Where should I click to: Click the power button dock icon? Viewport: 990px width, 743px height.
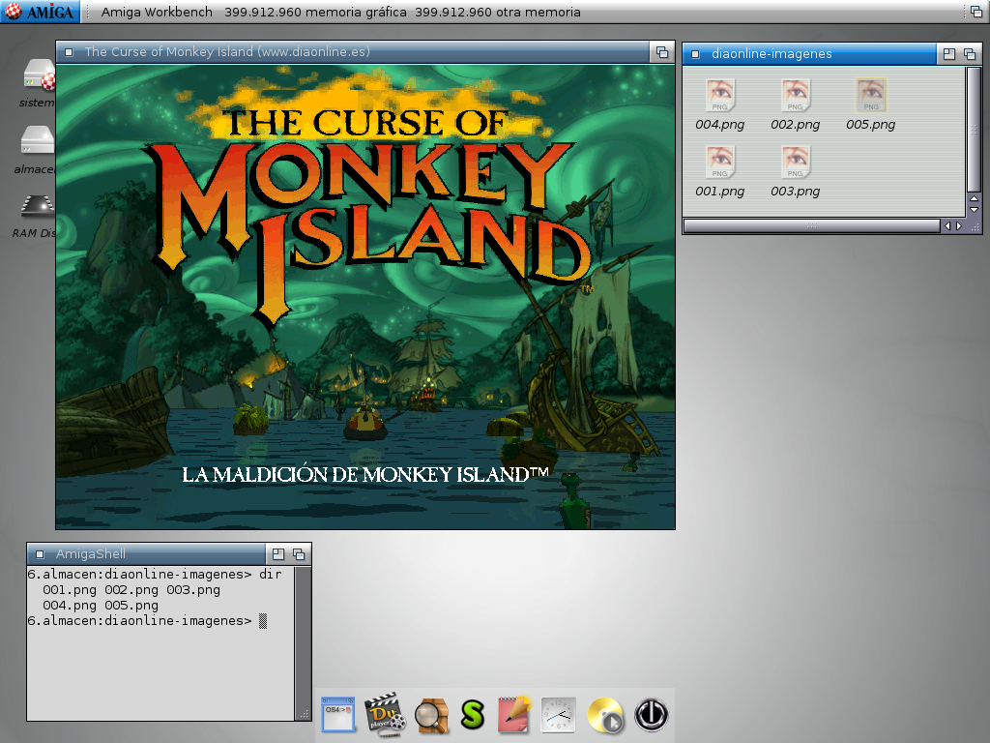(x=651, y=715)
